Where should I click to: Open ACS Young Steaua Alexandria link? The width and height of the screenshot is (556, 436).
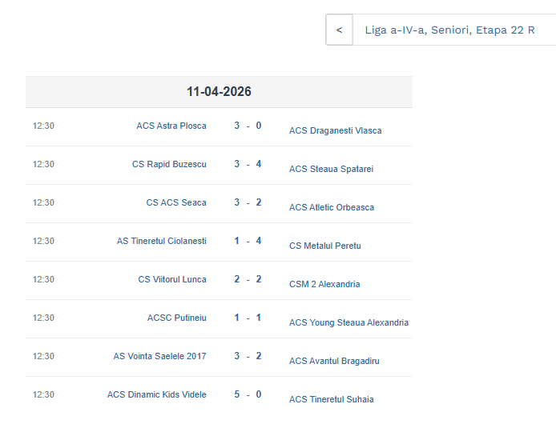(349, 322)
